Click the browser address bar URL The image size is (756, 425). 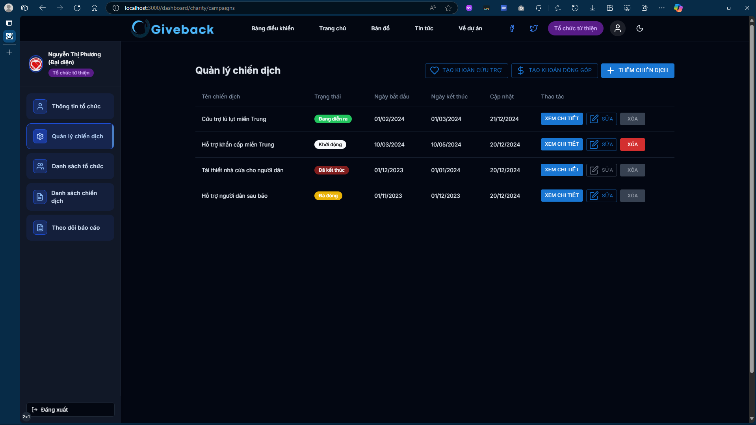point(180,8)
